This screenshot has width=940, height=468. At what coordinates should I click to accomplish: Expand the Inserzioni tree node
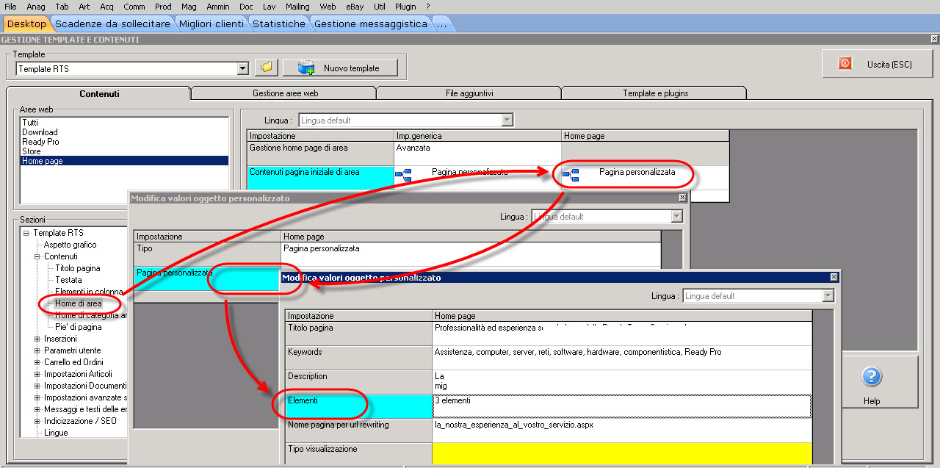click(37, 339)
